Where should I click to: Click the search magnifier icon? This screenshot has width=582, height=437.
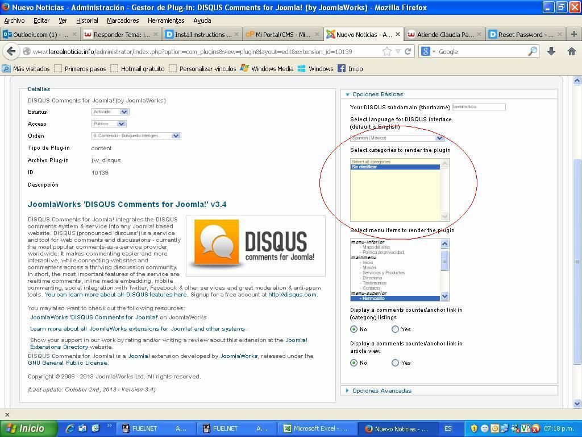(x=533, y=51)
